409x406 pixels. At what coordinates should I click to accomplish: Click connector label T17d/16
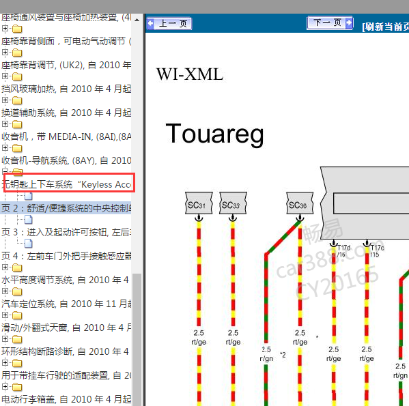click(344, 251)
